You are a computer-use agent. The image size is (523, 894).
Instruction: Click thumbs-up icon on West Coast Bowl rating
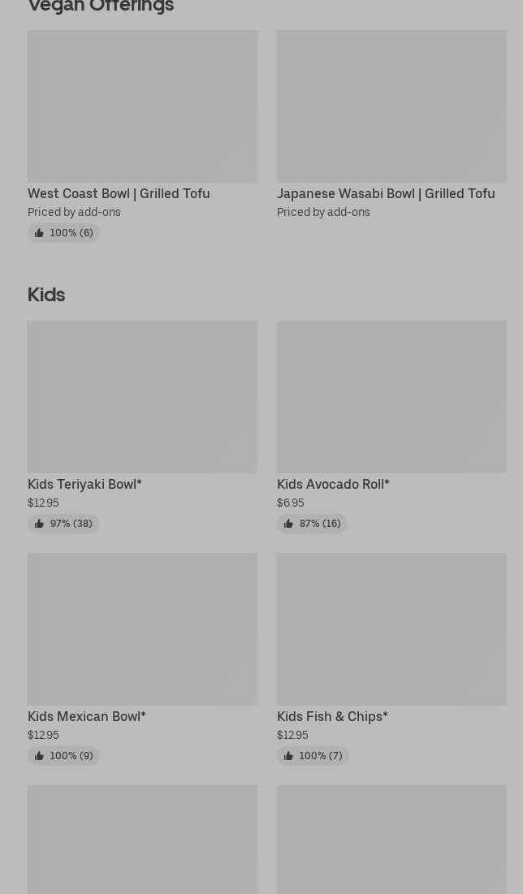coord(39,233)
